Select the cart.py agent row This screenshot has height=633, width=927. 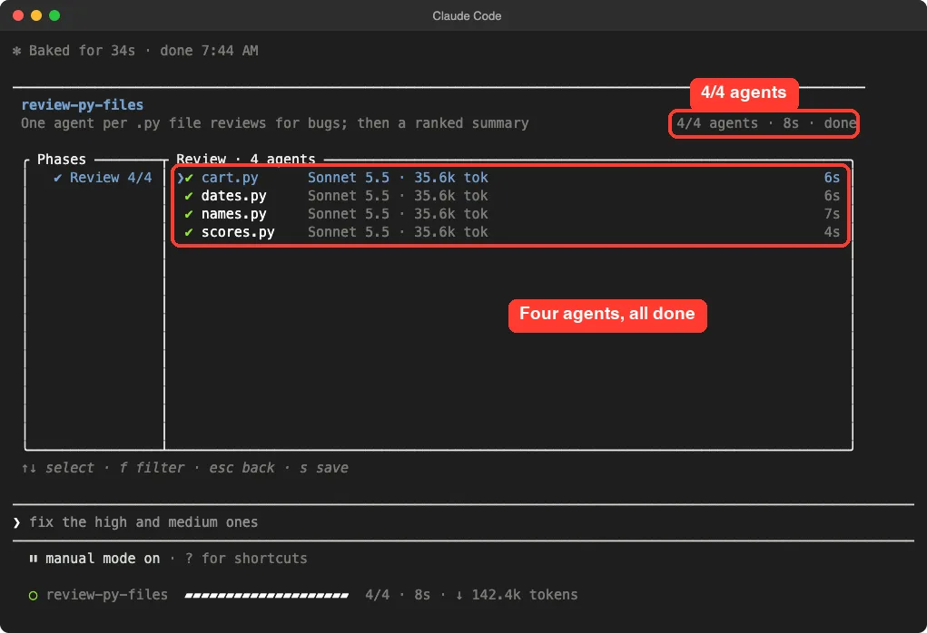508,178
